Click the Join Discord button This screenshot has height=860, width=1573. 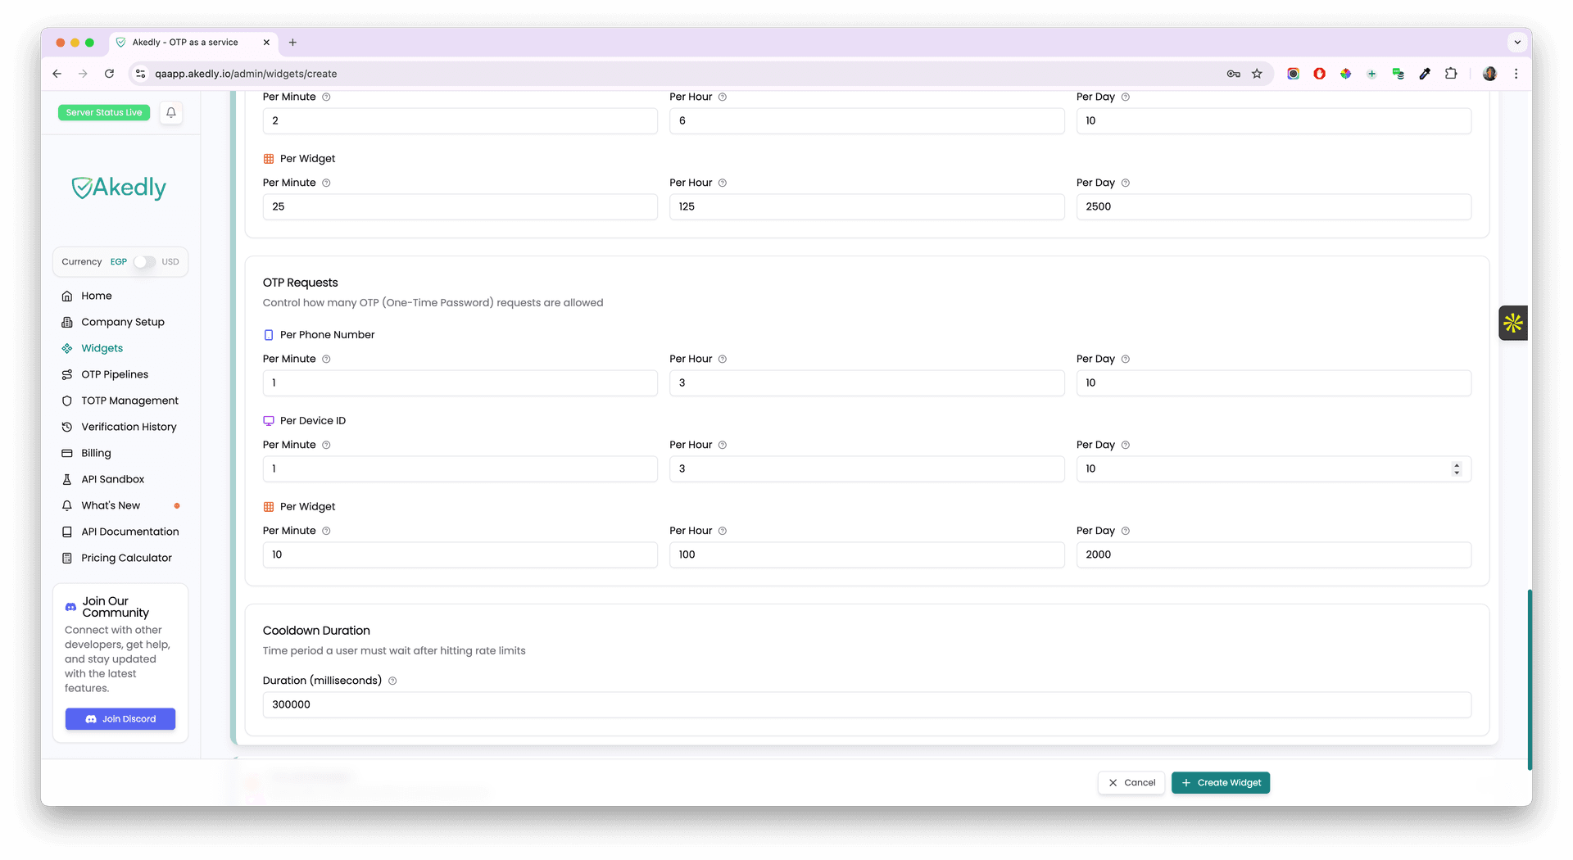tap(120, 718)
